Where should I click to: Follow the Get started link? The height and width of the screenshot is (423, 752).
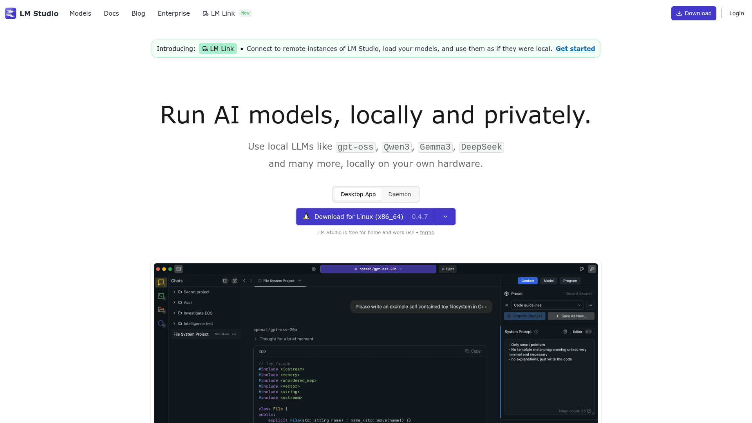pos(575,49)
